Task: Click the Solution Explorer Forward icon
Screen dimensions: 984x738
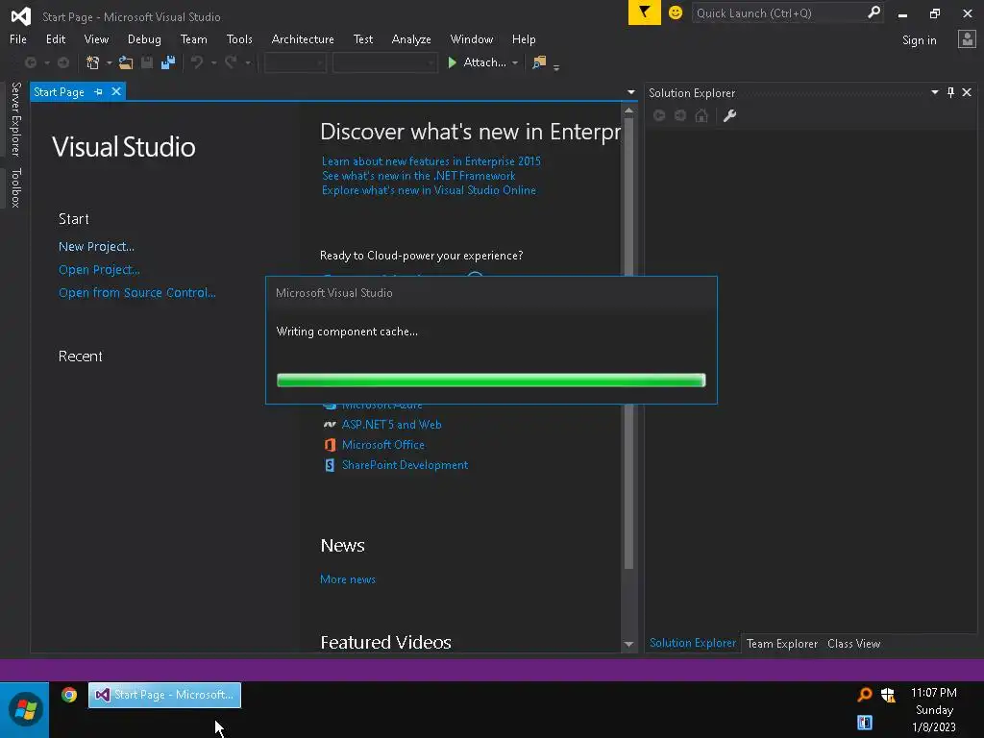Action: pyautogui.click(x=680, y=115)
